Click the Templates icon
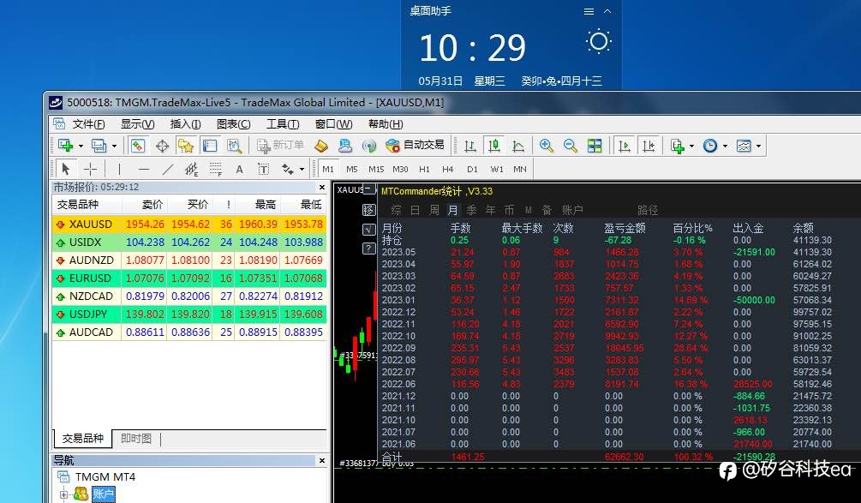The width and height of the screenshot is (861, 503). pyautogui.click(x=744, y=146)
